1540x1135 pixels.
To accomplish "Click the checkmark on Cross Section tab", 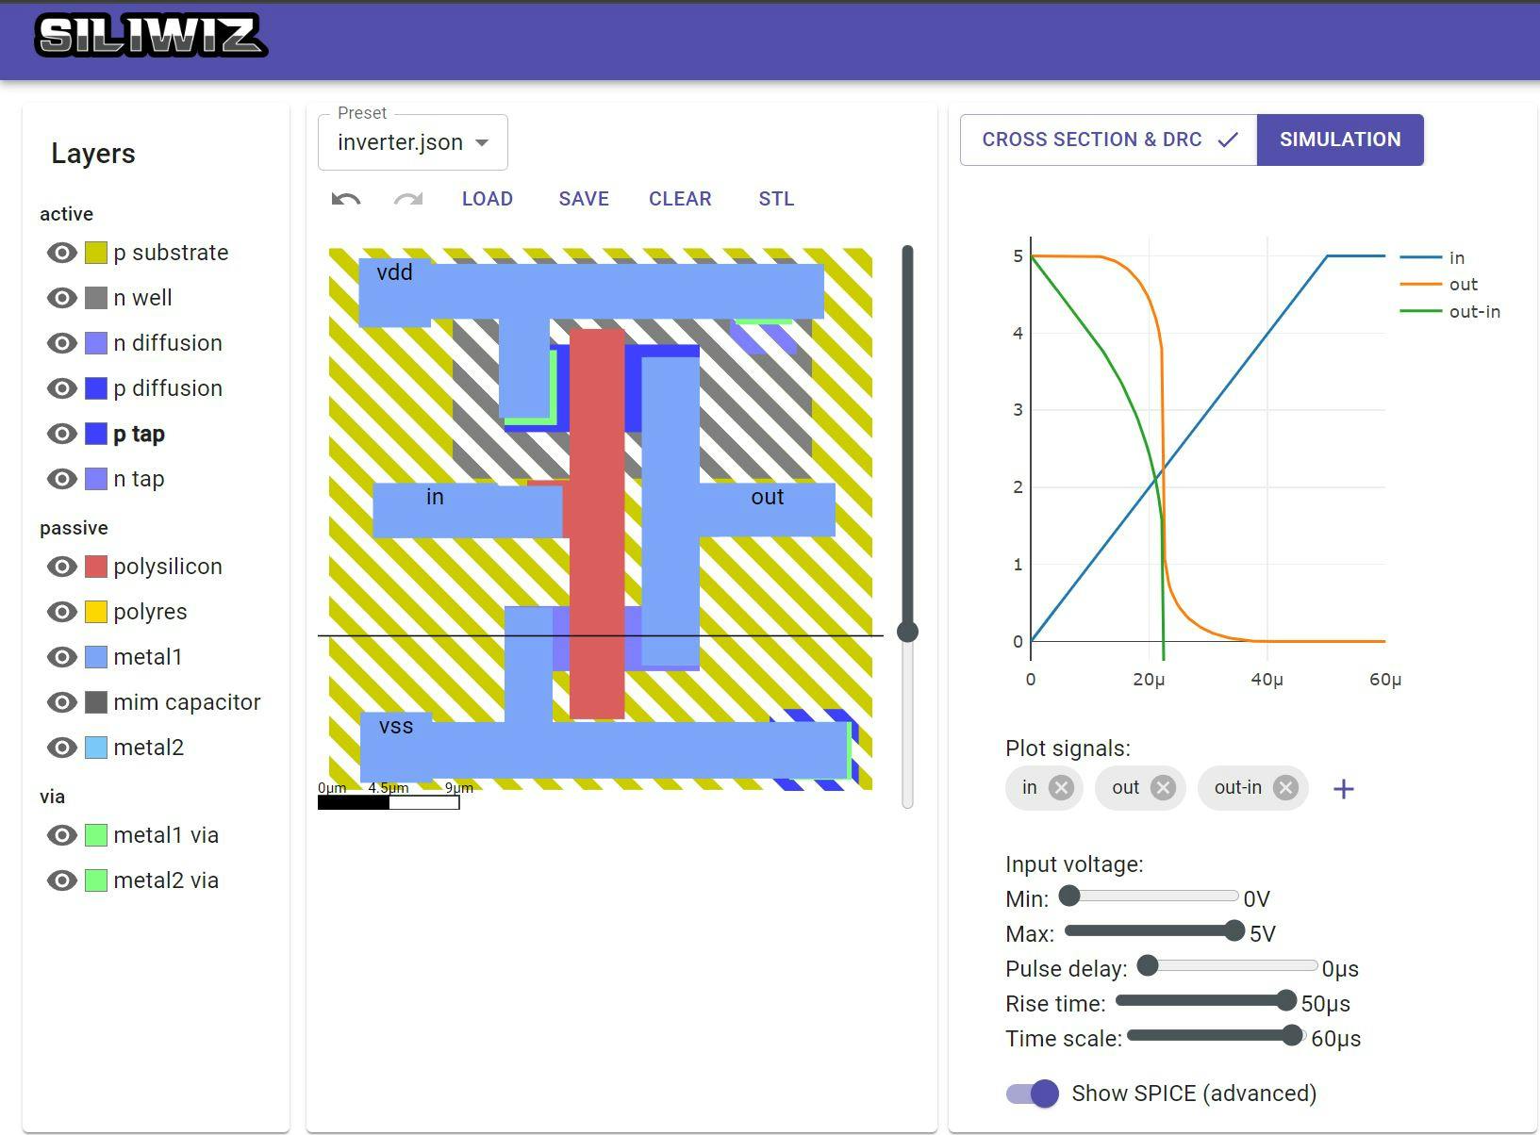I will (1228, 139).
